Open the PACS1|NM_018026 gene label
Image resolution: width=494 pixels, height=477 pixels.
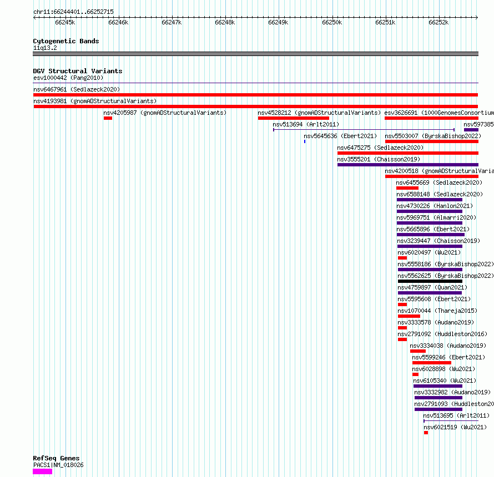point(58,465)
